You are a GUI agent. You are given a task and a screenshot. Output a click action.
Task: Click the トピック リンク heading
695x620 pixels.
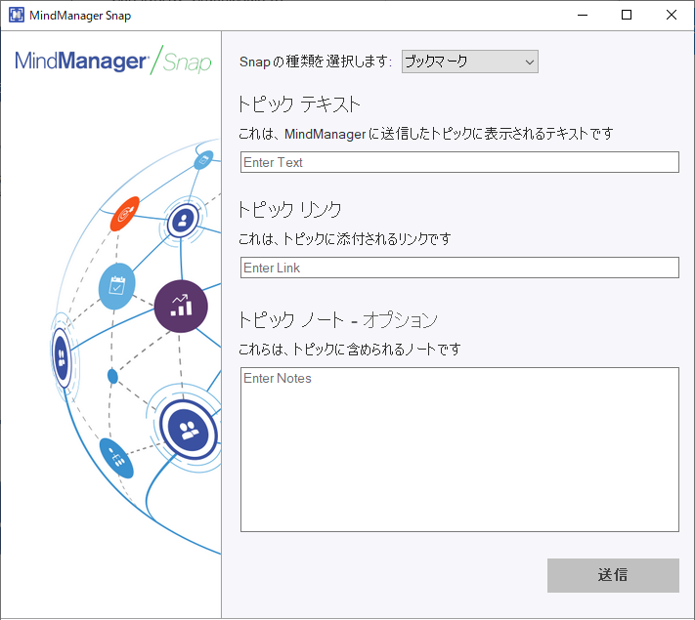(x=289, y=210)
